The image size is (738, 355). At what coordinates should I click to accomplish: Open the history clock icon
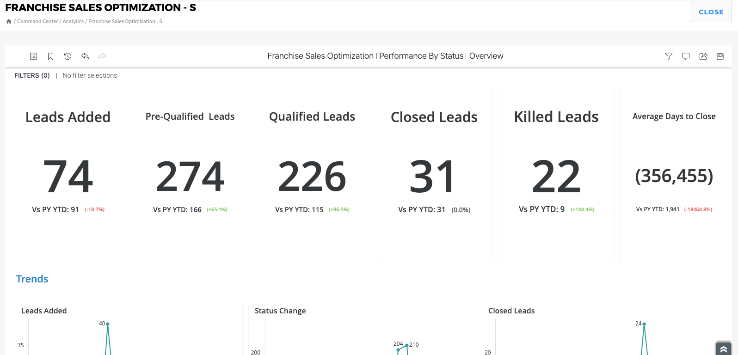[x=68, y=56]
